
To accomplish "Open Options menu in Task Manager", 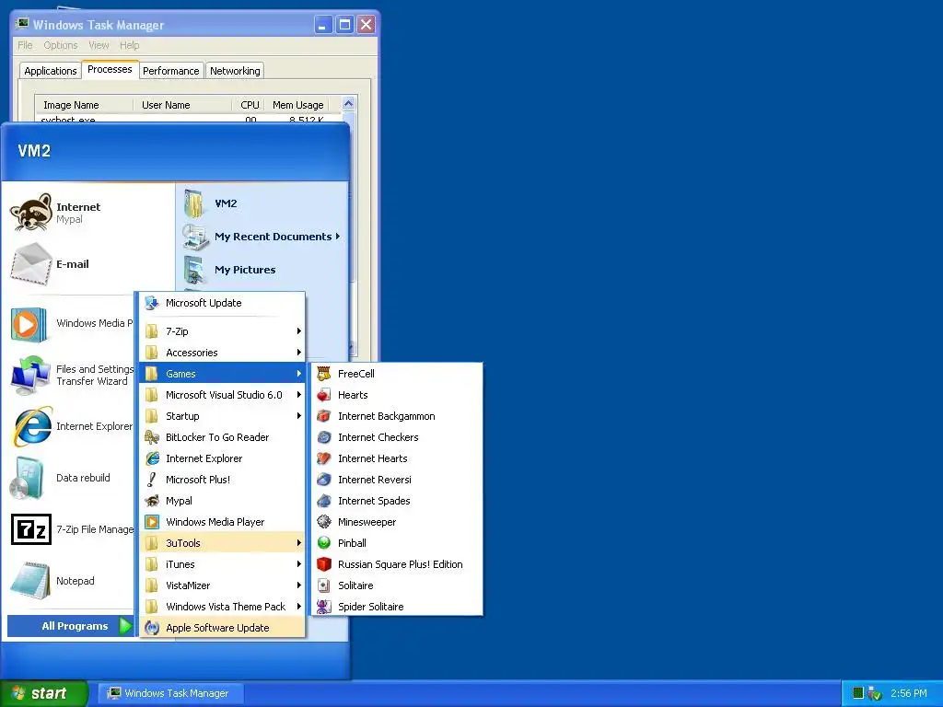I will pyautogui.click(x=61, y=45).
